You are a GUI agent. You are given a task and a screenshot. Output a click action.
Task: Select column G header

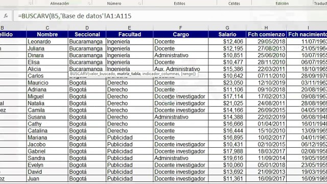pyautogui.click(x=227, y=28)
